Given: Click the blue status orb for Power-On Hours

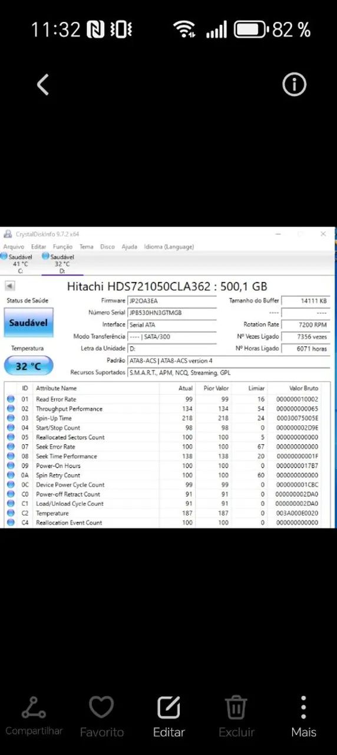Looking at the screenshot, I should pos(11,465).
